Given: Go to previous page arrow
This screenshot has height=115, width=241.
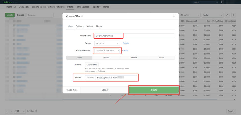Looking at the screenshot, I should [x=7, y=111].
